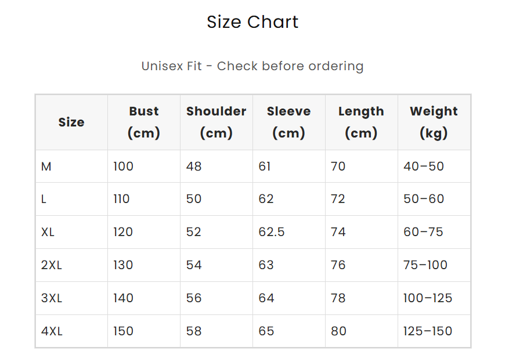The image size is (516, 362).
Task: Click the L size row label
Action: click(44, 199)
